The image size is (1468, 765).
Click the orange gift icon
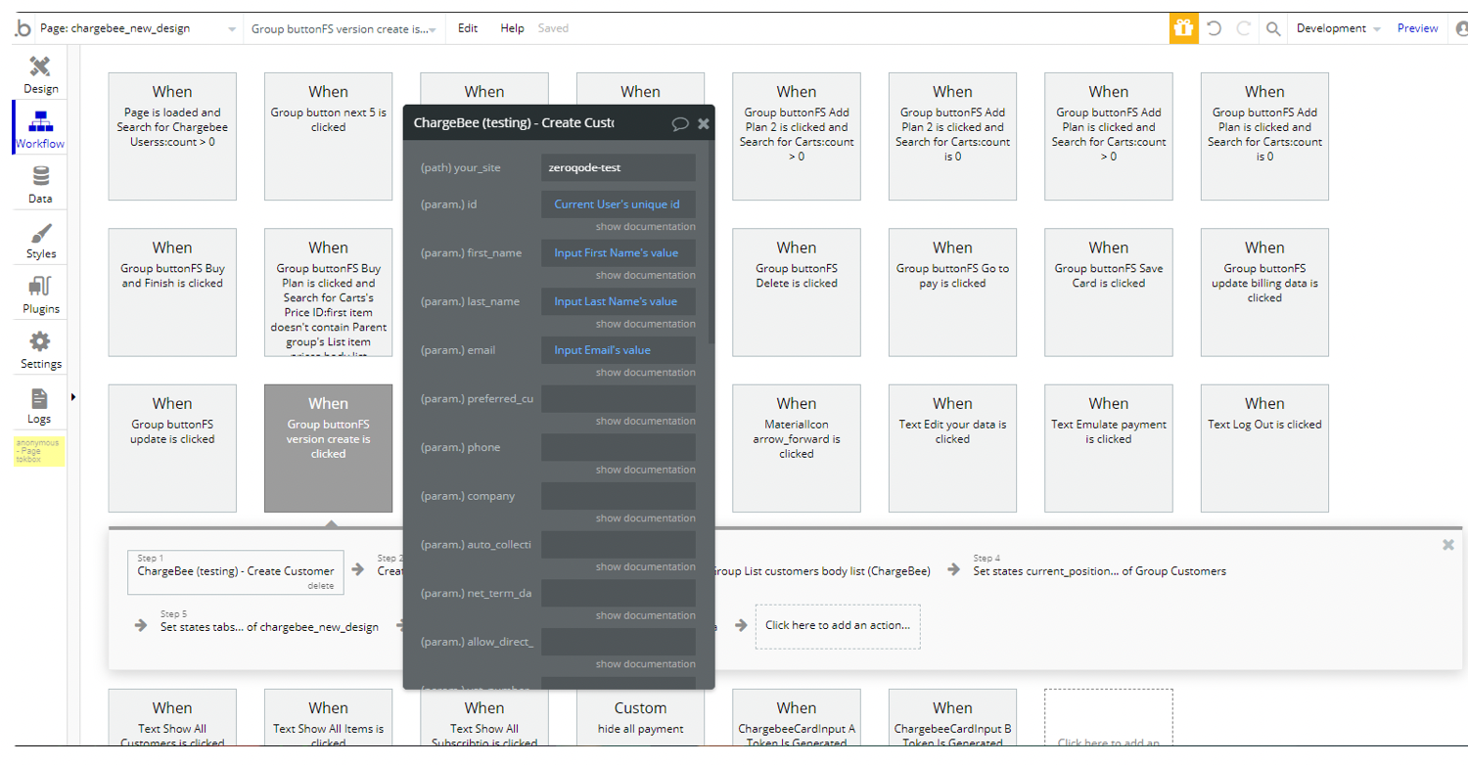click(x=1183, y=29)
